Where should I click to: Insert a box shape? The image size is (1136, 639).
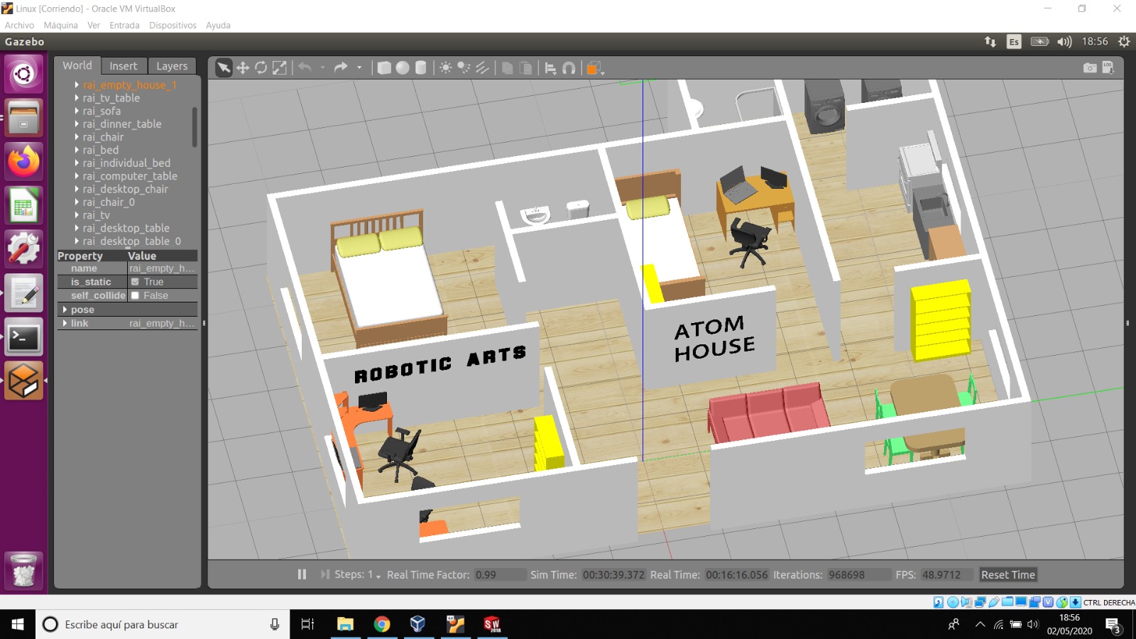[384, 68]
